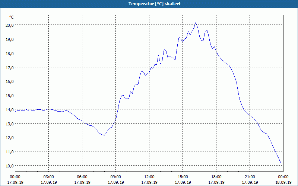Click the 16,0 y-axis value
The width and height of the screenshot is (298, 186).
pos(10,81)
